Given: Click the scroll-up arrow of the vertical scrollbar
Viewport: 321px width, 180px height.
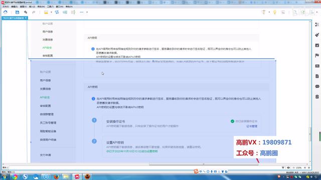Looking at the screenshot, I should point(310,21).
